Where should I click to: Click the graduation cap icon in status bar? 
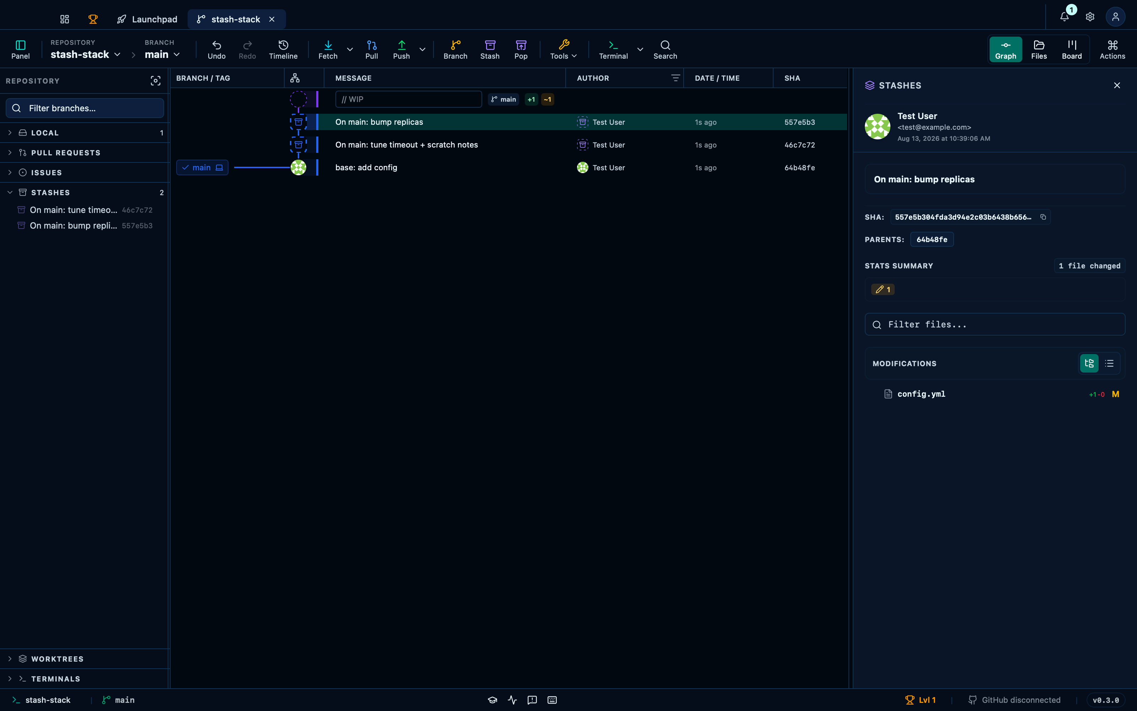click(x=492, y=700)
